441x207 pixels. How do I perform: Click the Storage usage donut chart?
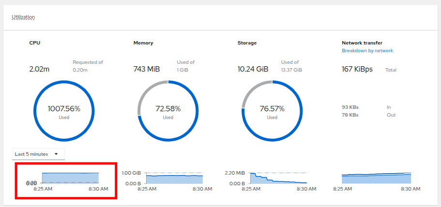coord(272,111)
